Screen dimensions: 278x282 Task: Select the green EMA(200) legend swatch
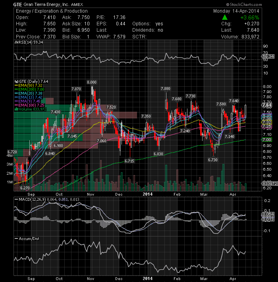pyautogui.click(x=16, y=90)
